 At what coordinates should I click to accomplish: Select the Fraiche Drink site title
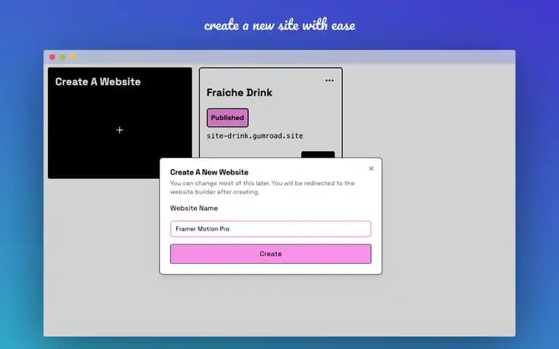click(x=239, y=92)
